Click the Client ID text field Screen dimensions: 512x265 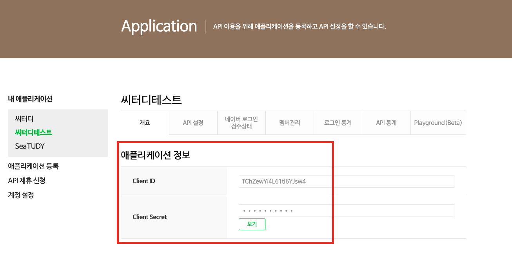pos(346,181)
